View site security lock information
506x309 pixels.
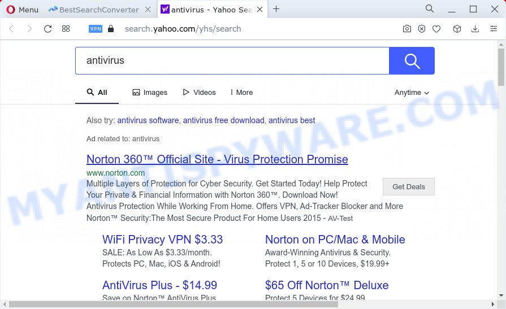click(x=111, y=29)
